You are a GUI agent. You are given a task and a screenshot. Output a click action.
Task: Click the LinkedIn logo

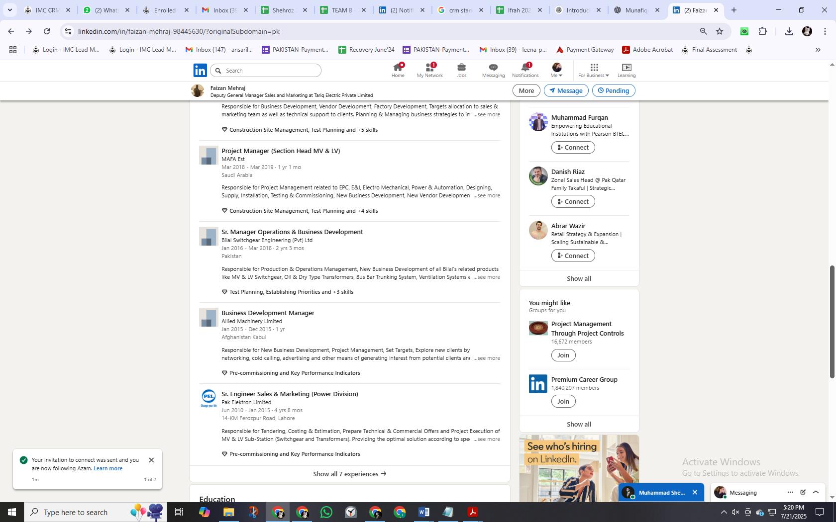click(200, 70)
